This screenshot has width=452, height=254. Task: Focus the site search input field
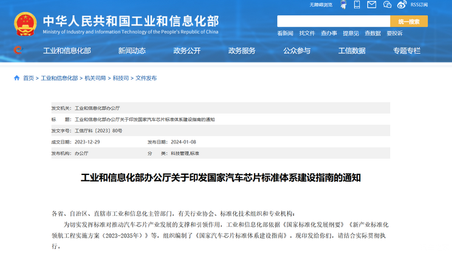(334, 21)
